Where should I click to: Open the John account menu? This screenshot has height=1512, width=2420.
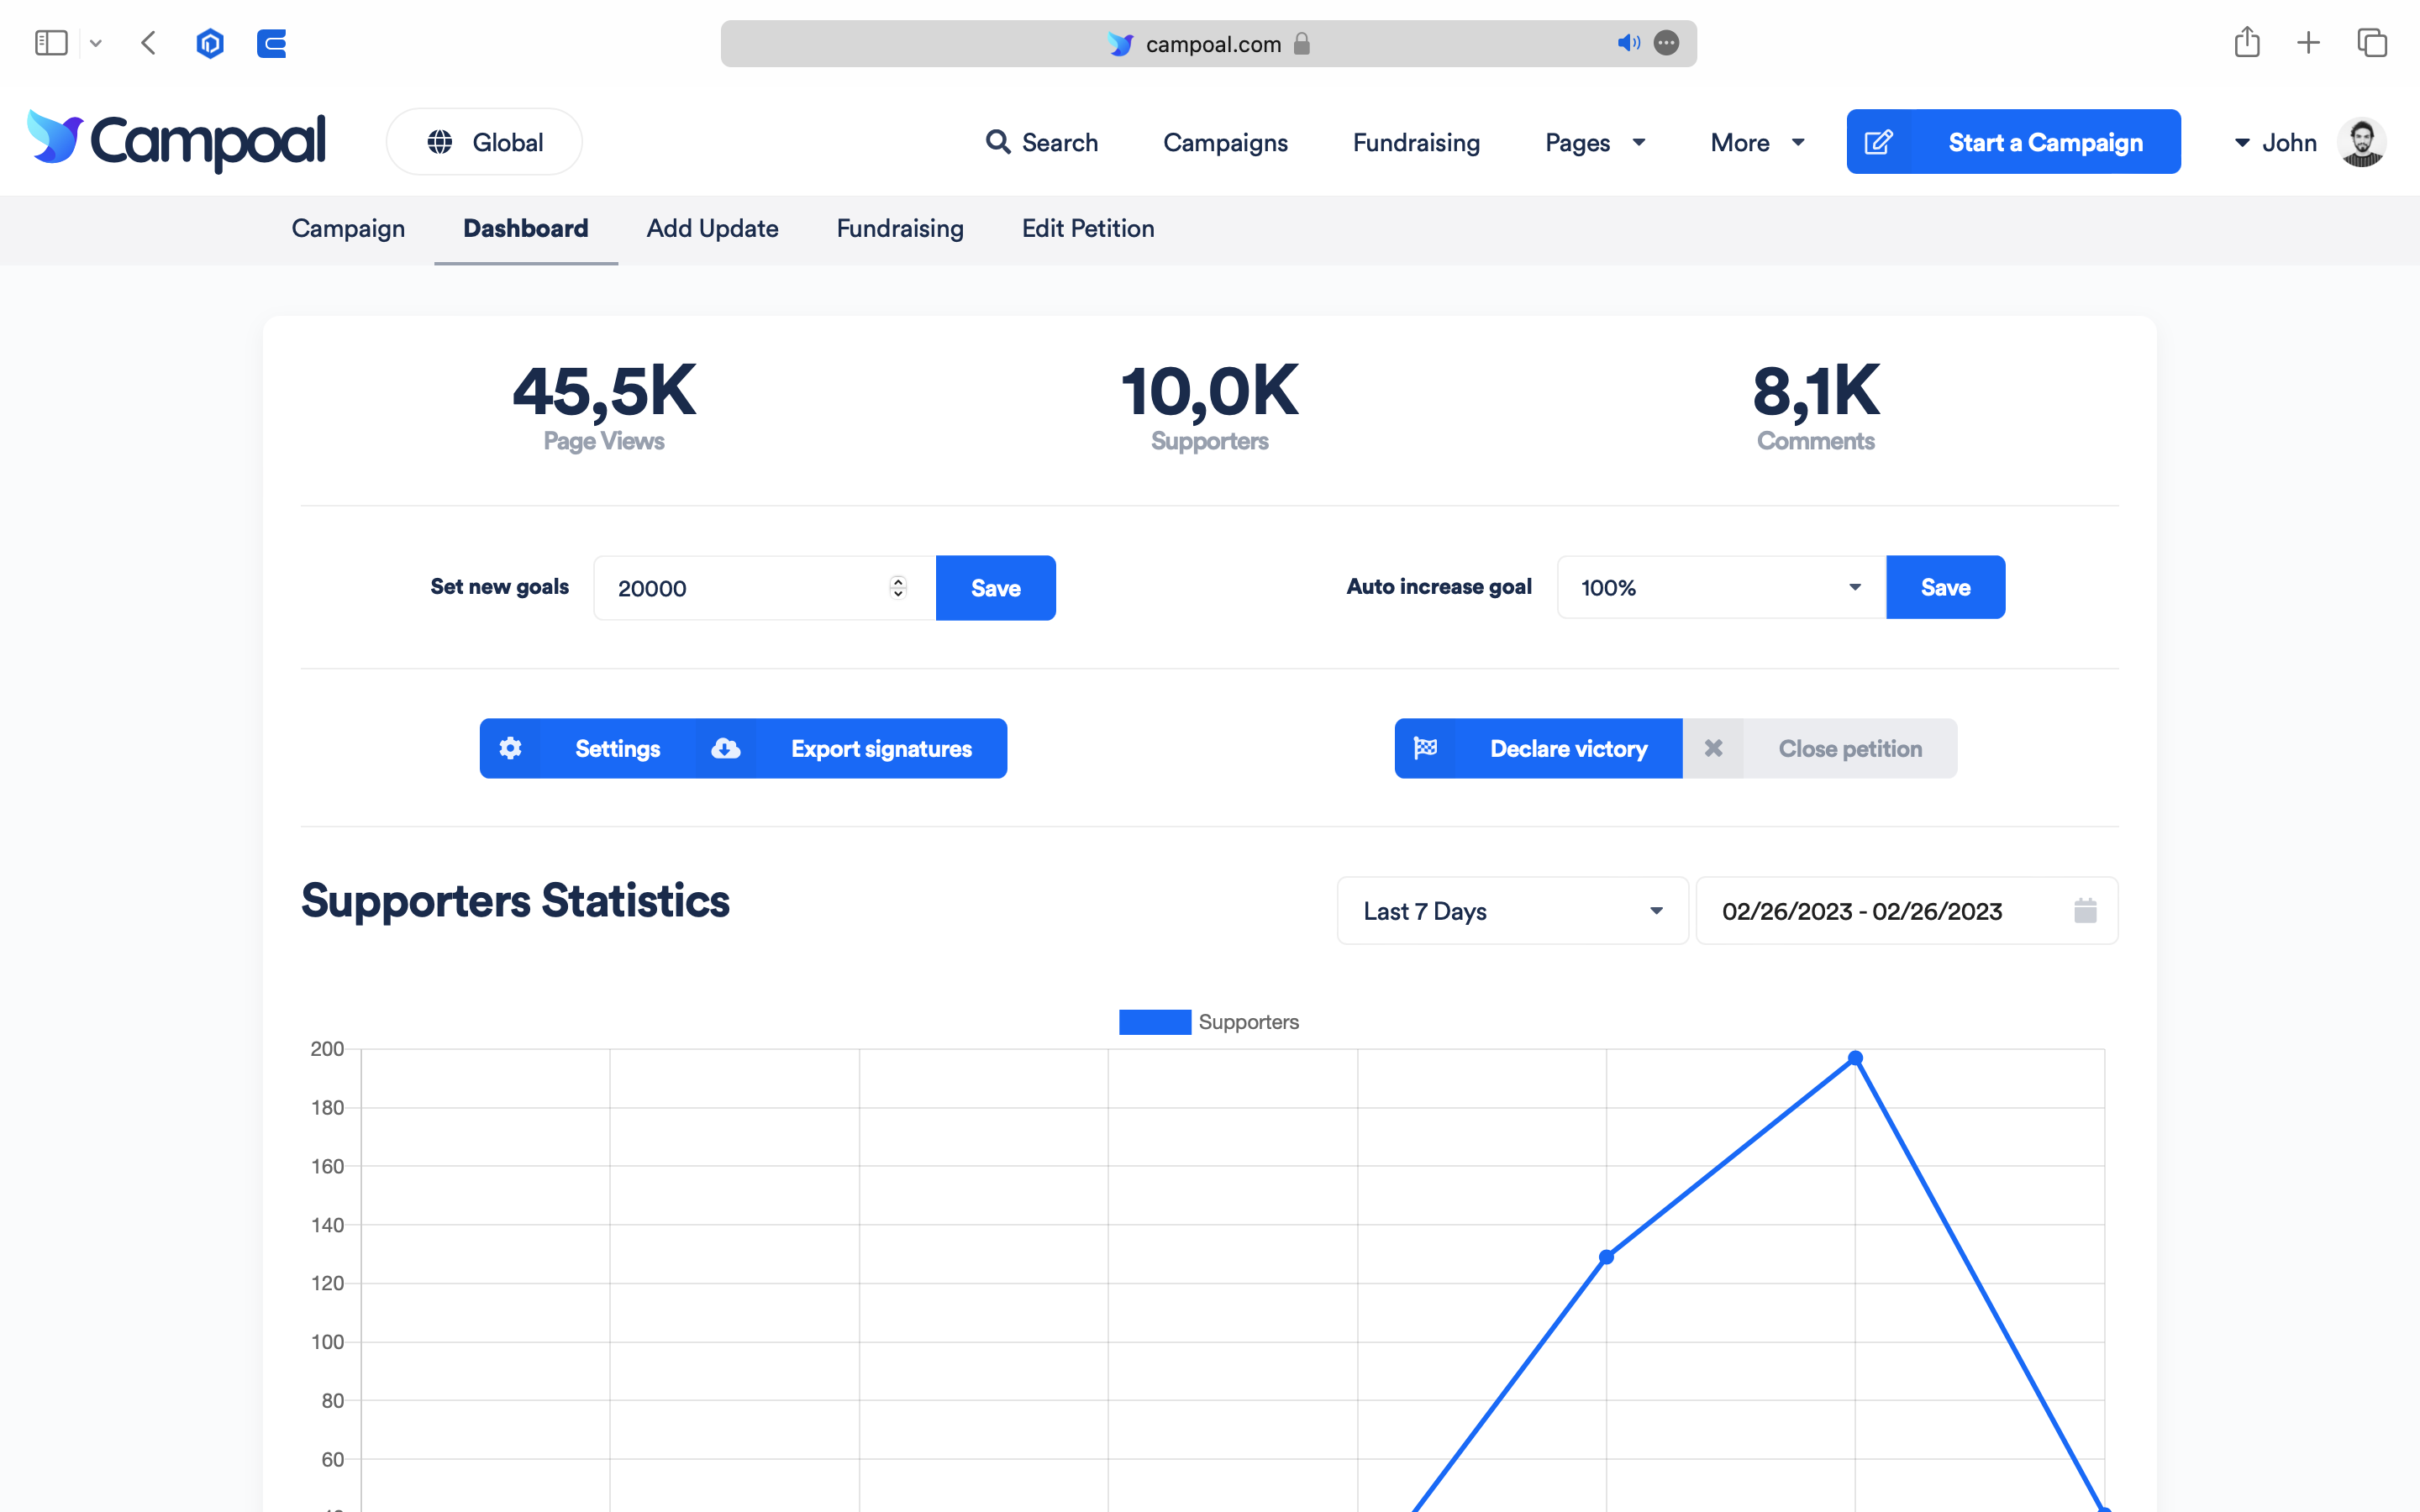pyautogui.click(x=2288, y=143)
